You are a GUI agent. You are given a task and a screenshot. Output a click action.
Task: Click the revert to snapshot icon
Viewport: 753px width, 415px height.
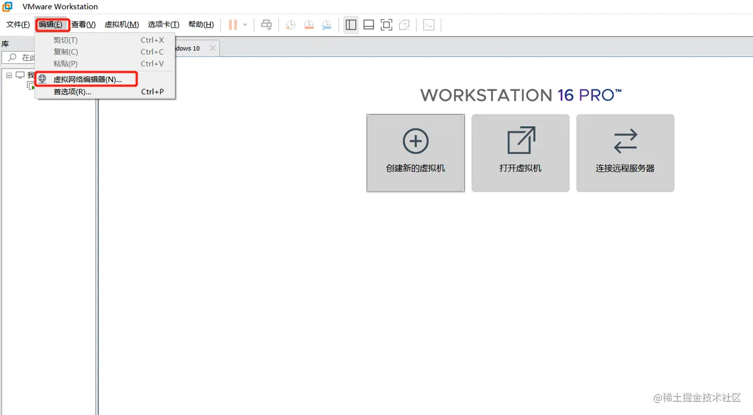click(309, 25)
